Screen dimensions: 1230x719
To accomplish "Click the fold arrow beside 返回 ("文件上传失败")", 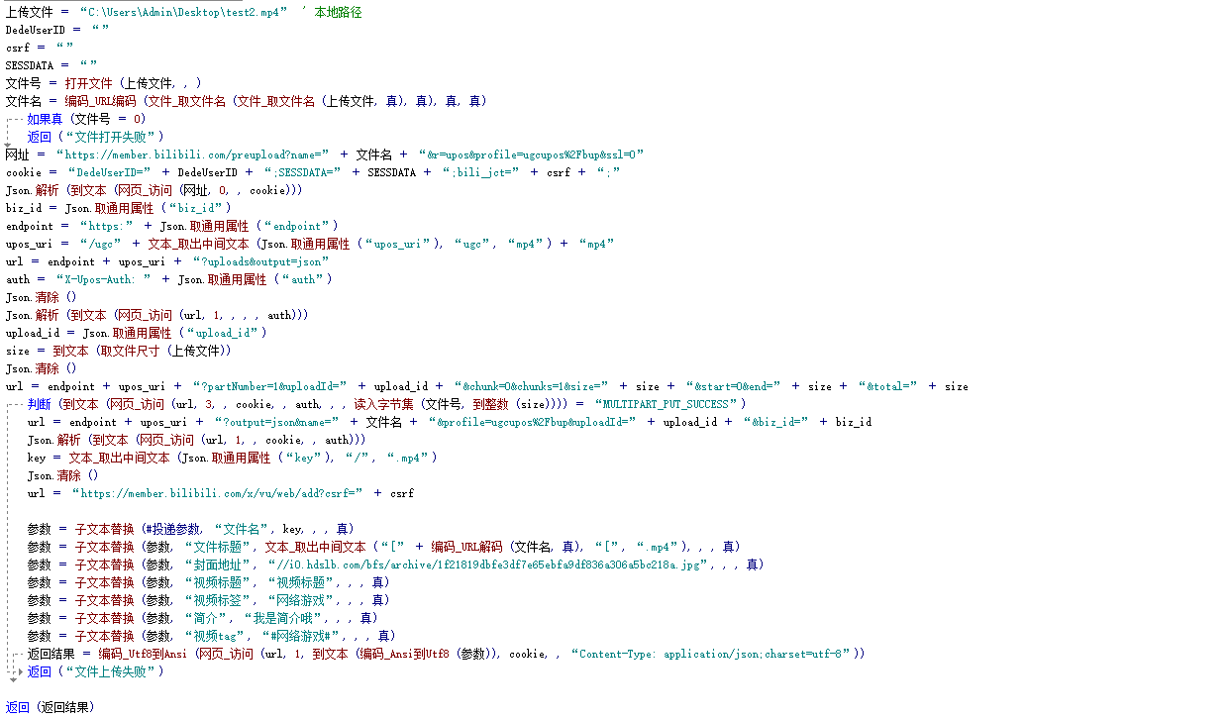I will pos(20,671).
